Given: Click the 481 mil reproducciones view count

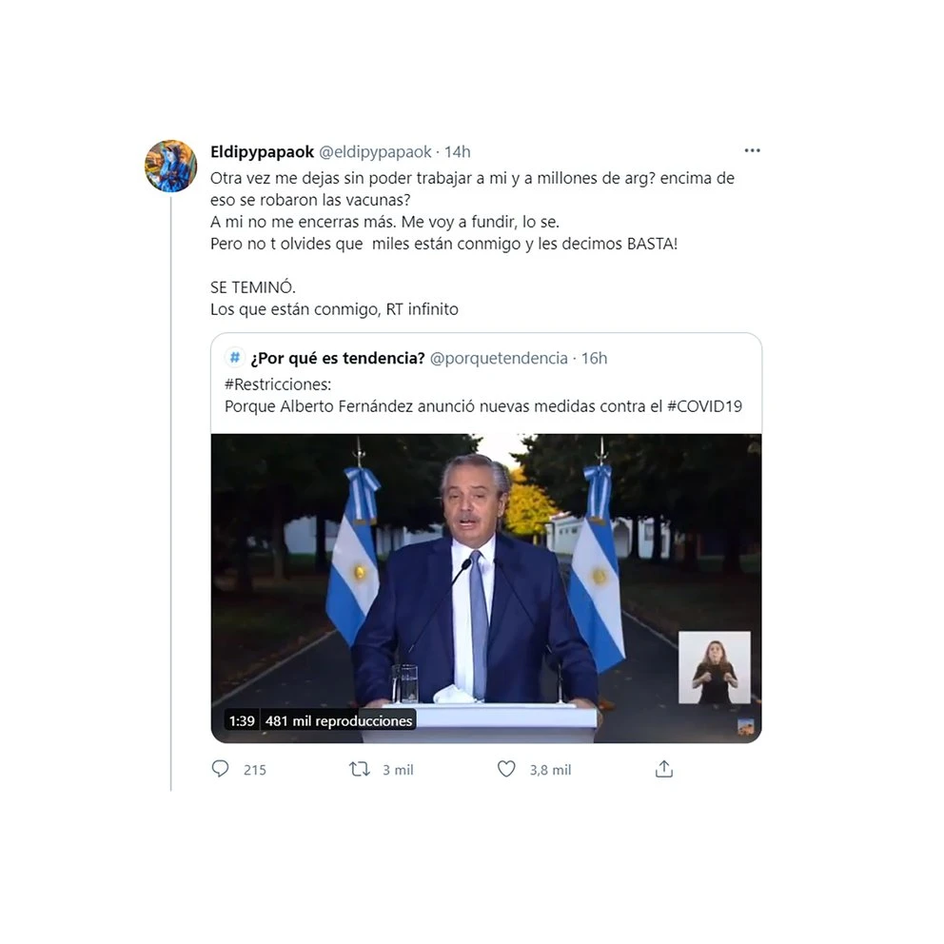Looking at the screenshot, I should coord(339,720).
